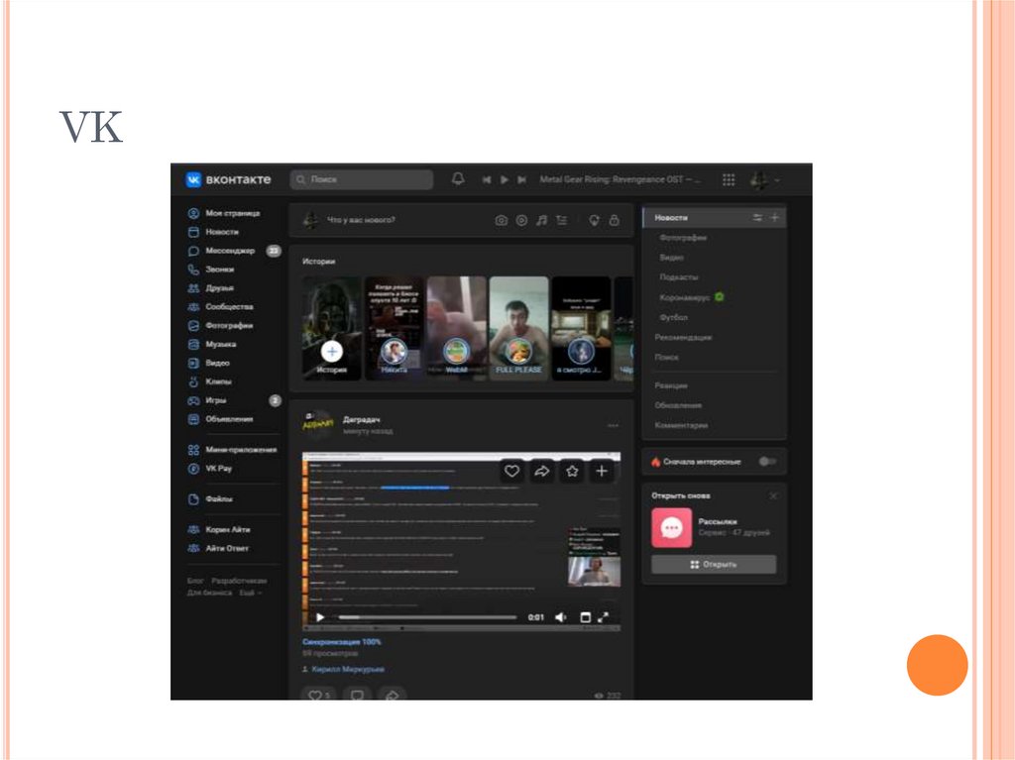
Task: Open Деградач post author
Action: [361, 419]
